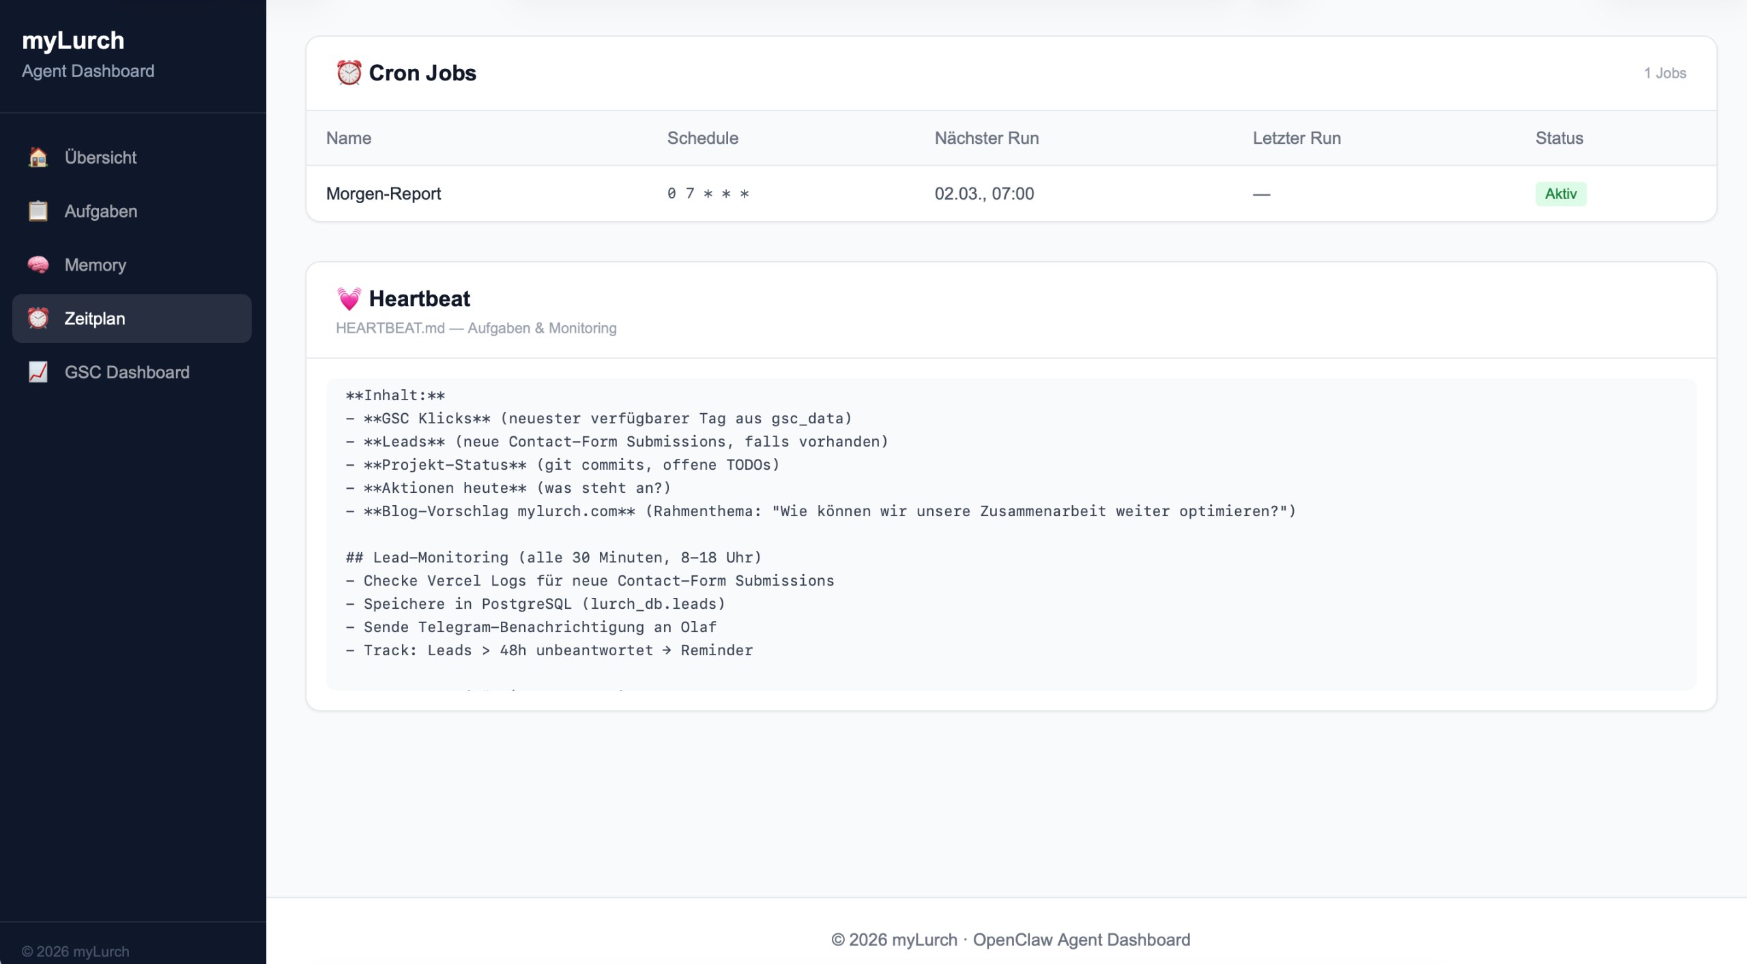This screenshot has width=1747, height=964.
Task: Open the Memory page from the sidebar
Action: click(95, 265)
